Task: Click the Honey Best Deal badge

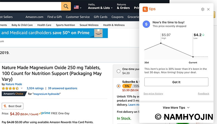Action: 12,106
